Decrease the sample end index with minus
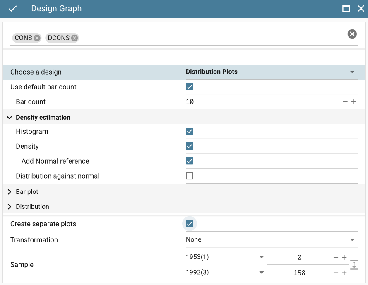This screenshot has height=285, width=368. 336,273
